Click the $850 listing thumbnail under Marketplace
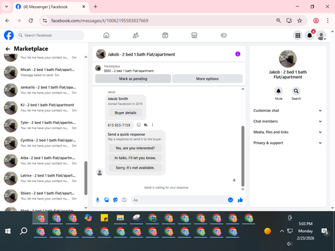The image size is (335, 251). [98, 68]
